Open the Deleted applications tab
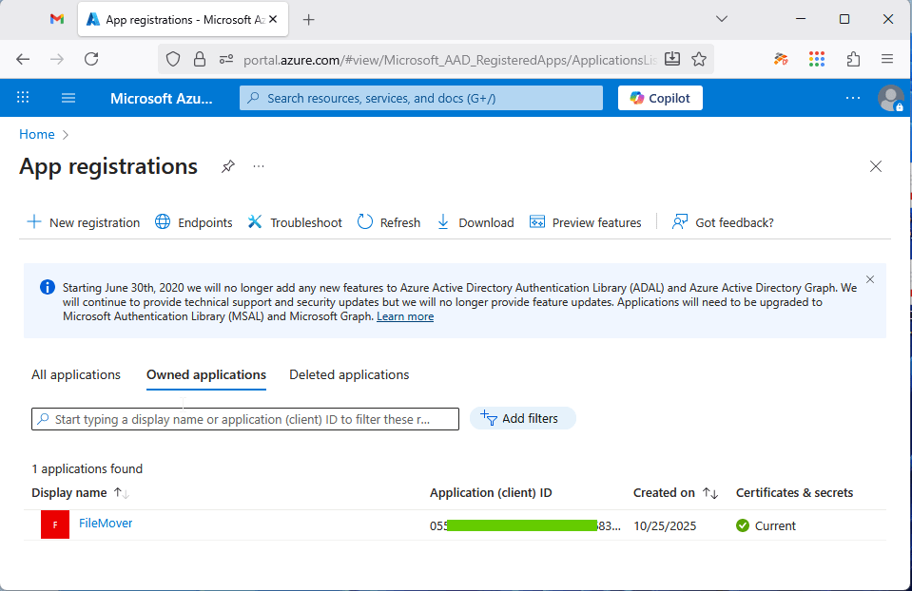 348,374
